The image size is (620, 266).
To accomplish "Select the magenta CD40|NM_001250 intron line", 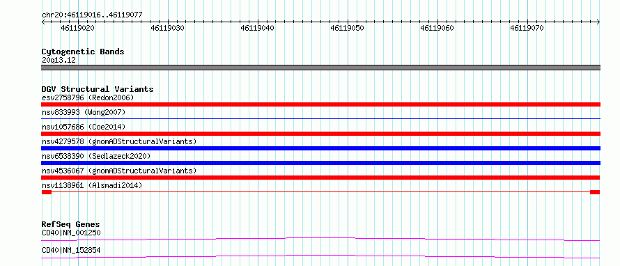I will pyautogui.click(x=320, y=239).
